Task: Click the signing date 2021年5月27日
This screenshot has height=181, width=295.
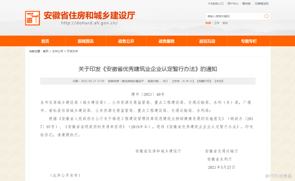Action: click(221, 167)
